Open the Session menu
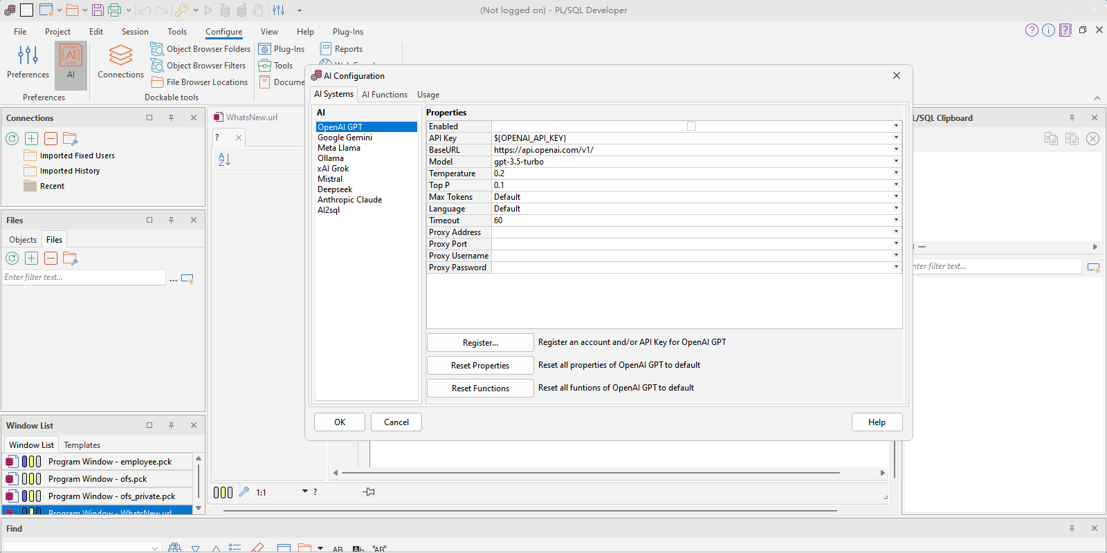 point(135,32)
